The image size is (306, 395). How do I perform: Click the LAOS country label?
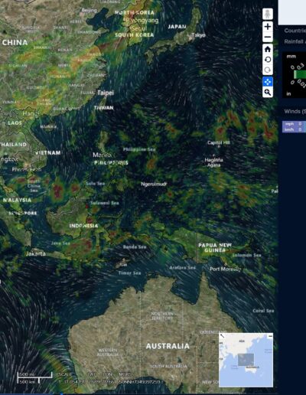pos(15,123)
